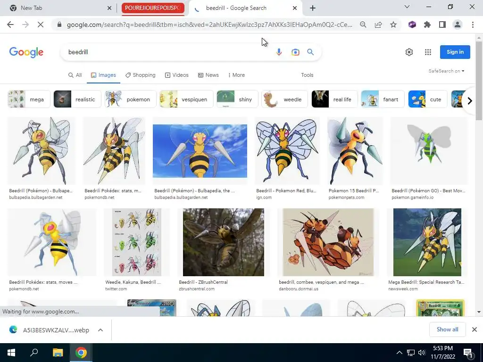Click the purple cube extension icon
The width and height of the screenshot is (483, 362).
click(412, 25)
